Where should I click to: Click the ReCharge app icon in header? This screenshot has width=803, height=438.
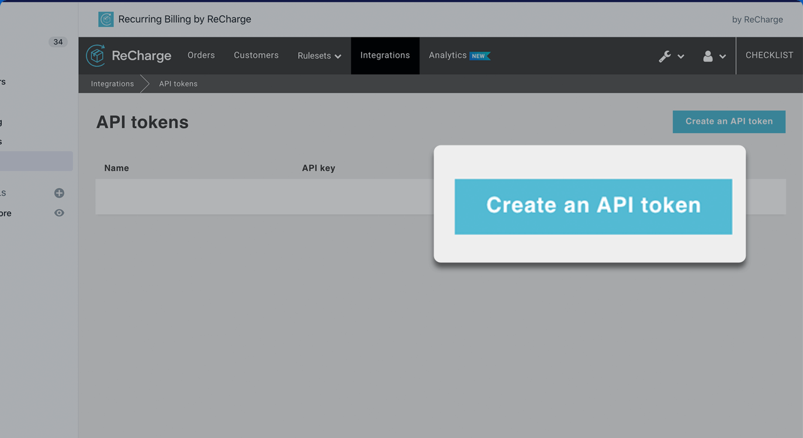pyautogui.click(x=106, y=19)
